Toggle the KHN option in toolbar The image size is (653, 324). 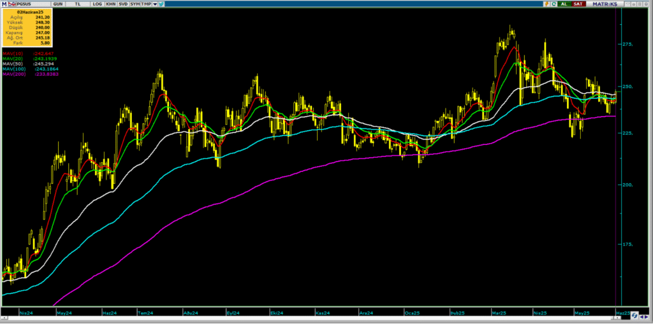[110, 4]
